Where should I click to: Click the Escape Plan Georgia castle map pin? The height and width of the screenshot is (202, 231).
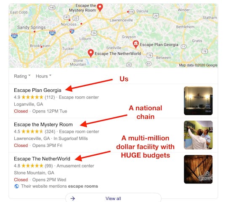135,44
